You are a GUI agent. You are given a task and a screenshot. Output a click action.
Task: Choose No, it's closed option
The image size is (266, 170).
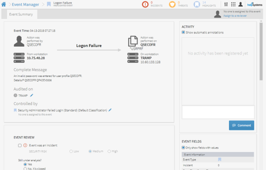point(25,169)
